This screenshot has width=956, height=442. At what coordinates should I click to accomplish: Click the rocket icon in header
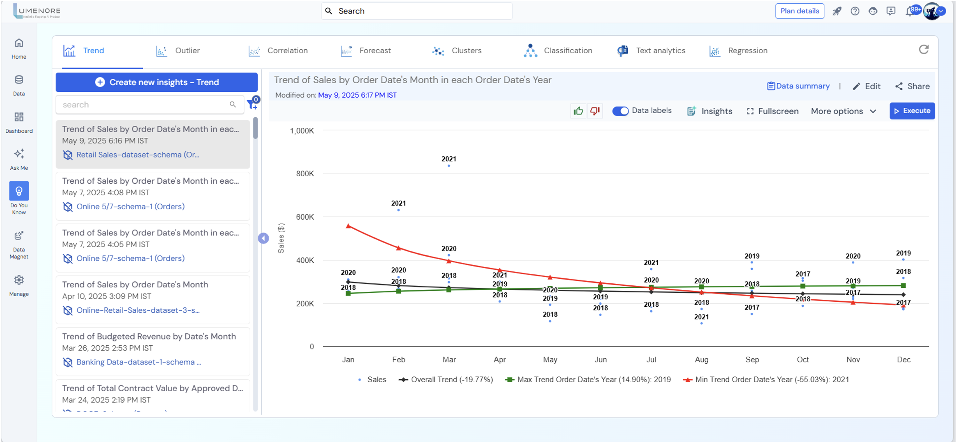point(837,11)
